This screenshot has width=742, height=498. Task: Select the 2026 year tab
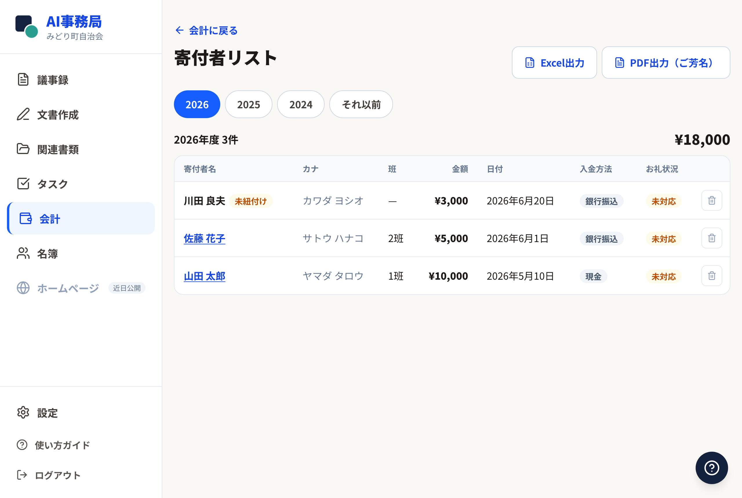[x=197, y=104]
